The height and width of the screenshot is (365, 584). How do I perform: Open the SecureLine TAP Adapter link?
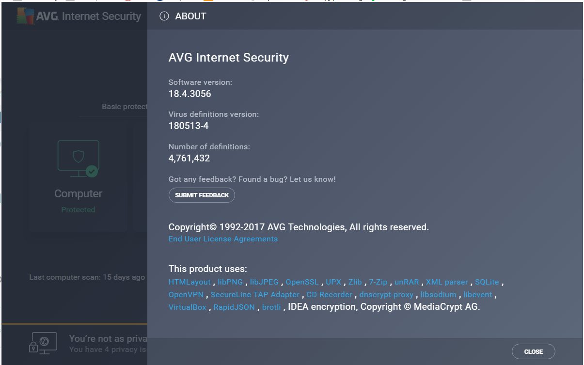255,295
